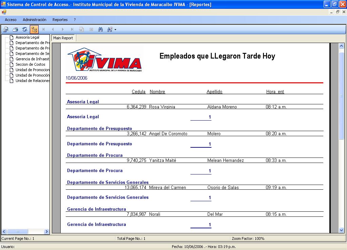
Task: Click the surname 'Melean Hernandez'
Action: (225, 160)
